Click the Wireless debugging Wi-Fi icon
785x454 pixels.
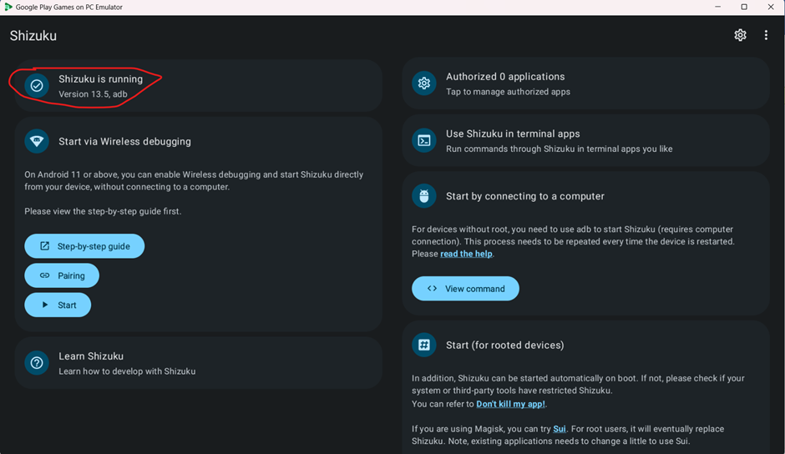tap(37, 141)
